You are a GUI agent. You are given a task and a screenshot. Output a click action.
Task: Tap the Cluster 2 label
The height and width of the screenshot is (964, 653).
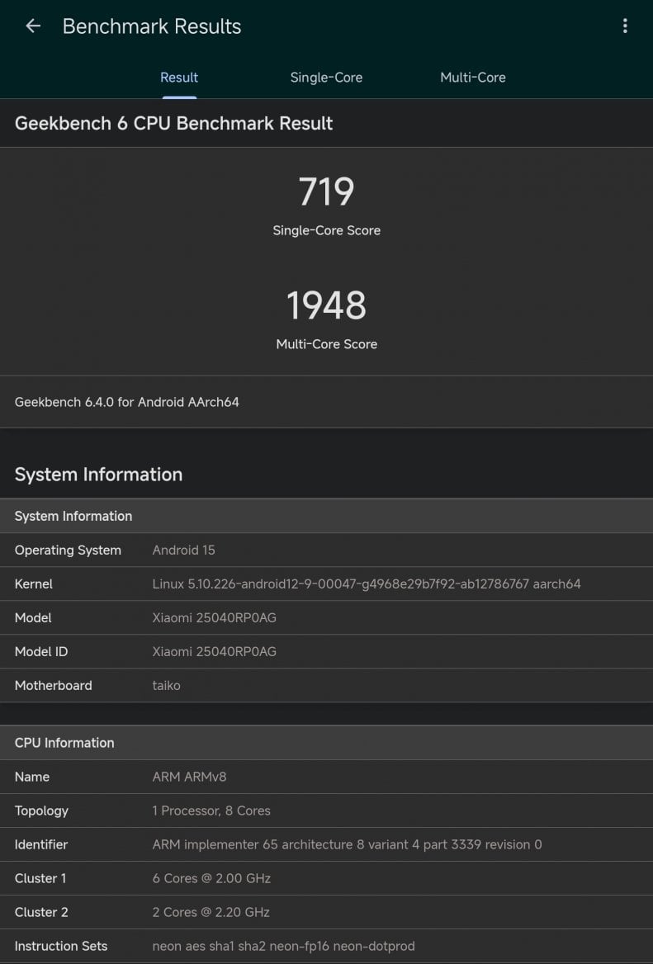tap(41, 912)
